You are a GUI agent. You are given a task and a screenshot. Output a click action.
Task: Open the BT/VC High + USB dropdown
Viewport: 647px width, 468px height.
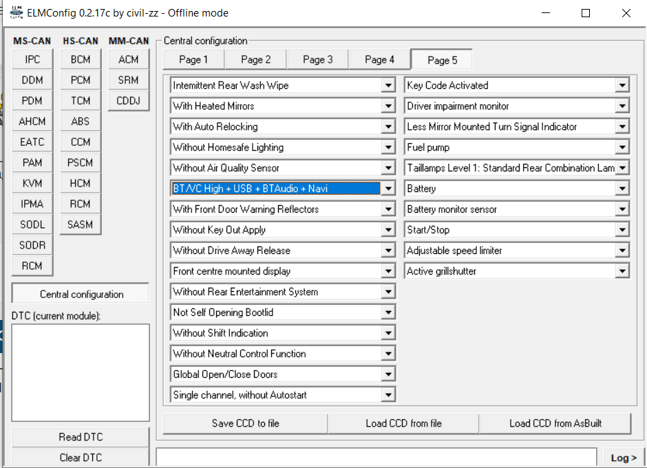[389, 189]
